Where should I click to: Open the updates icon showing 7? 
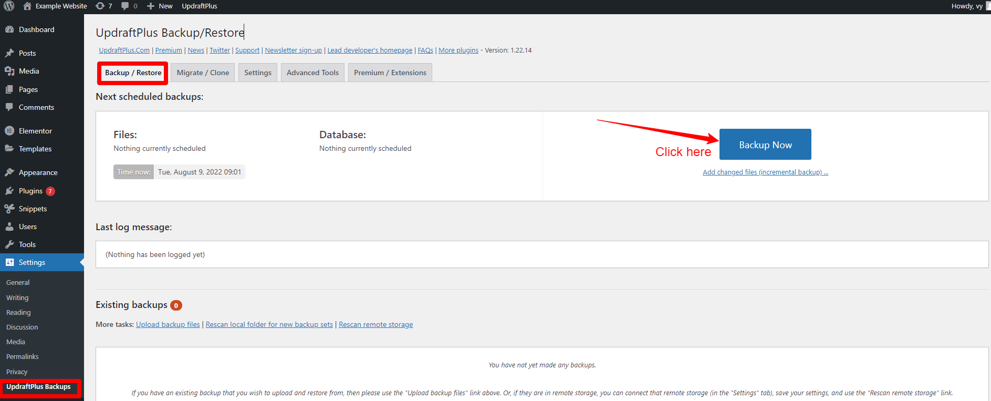pos(100,6)
